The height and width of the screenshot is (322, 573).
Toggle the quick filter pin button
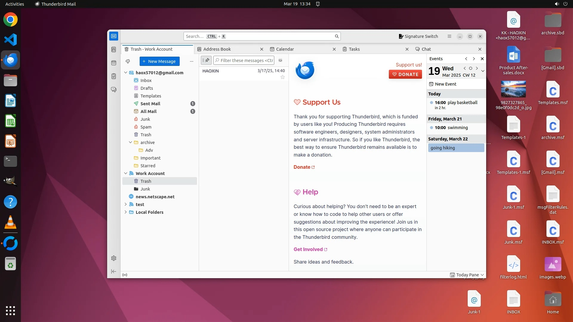click(x=206, y=60)
